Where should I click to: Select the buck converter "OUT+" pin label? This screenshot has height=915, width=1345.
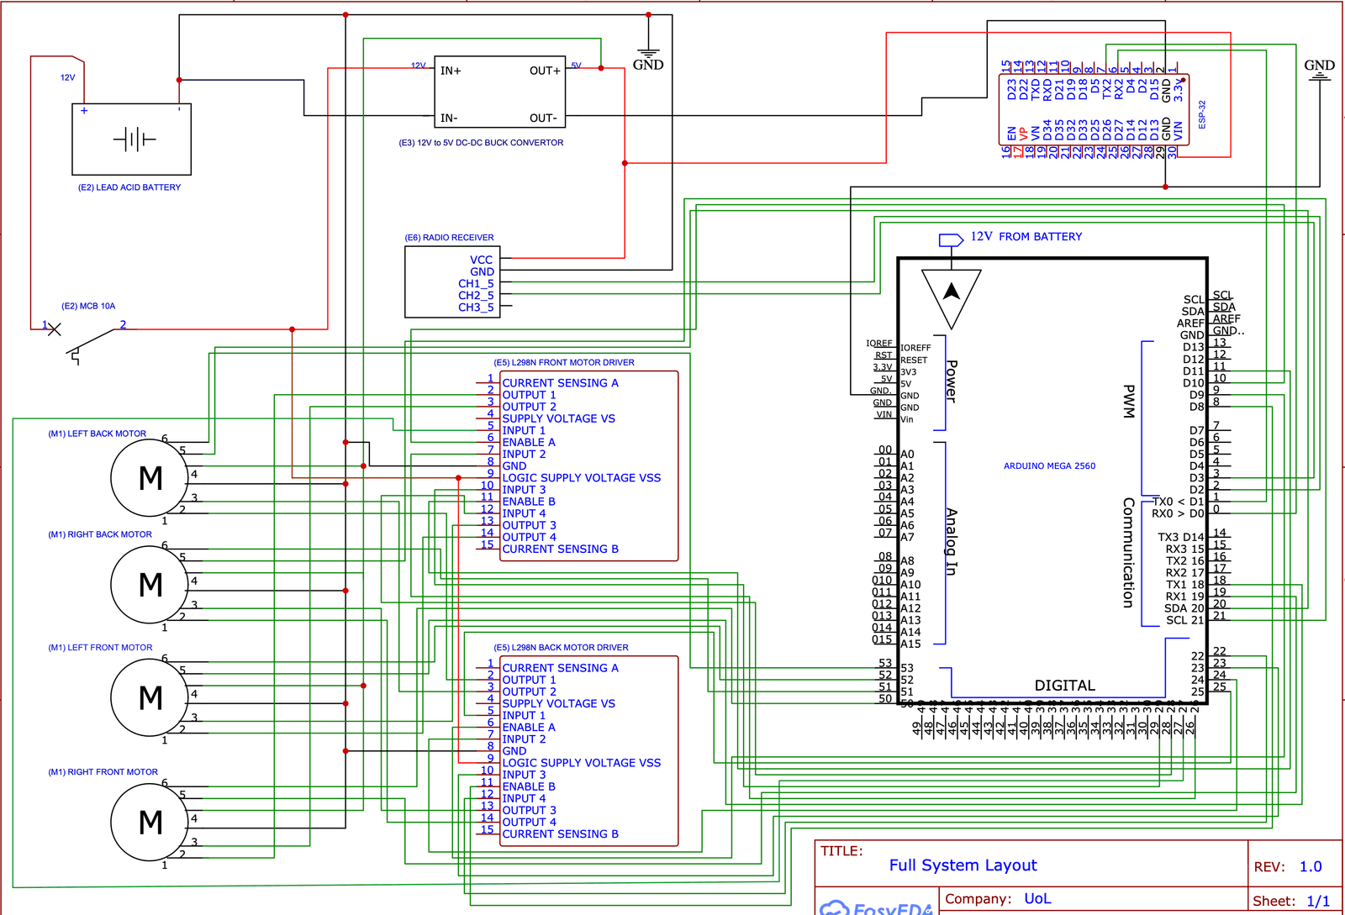545,71
